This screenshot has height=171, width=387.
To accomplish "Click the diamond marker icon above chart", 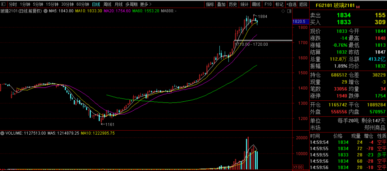I will coord(283,11).
